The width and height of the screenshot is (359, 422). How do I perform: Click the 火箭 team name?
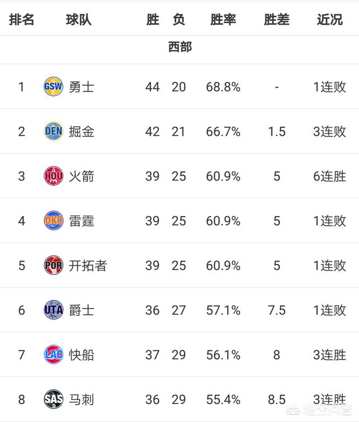81,176
